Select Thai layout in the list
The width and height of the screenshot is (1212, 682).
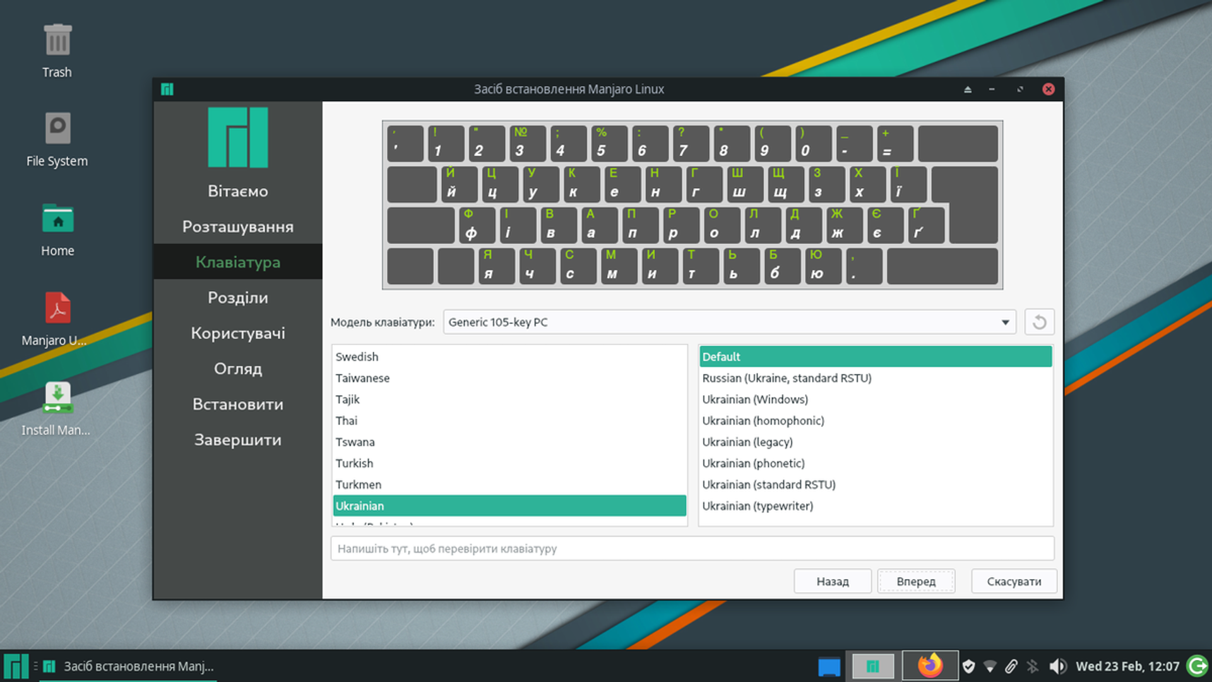[x=509, y=421]
